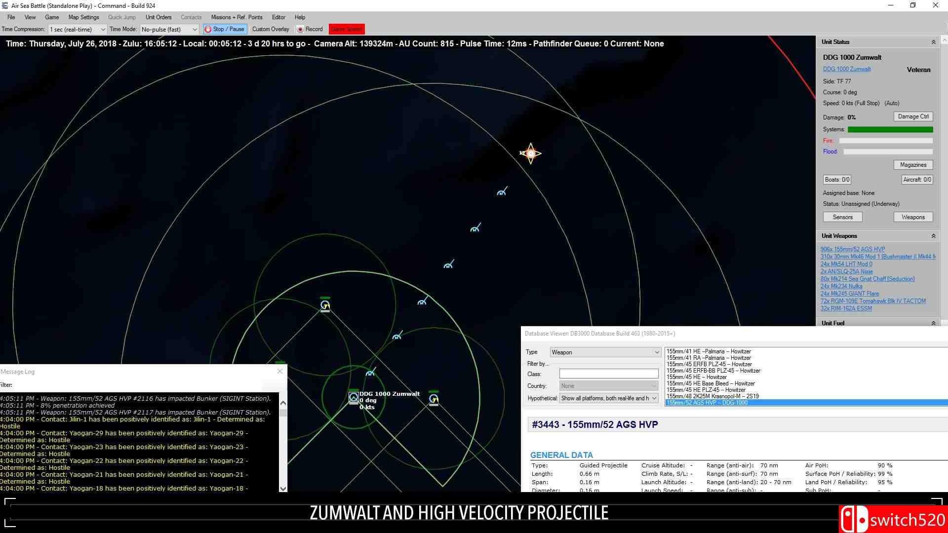948x533 pixels.
Task: Click the Record icon button
Action: pos(300,29)
